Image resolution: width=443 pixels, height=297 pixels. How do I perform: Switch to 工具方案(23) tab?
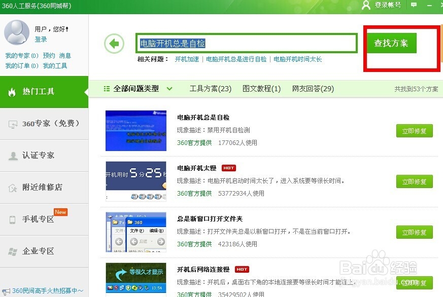point(211,89)
